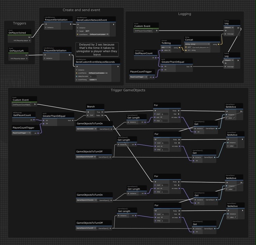The image size is (256, 245).
Task: Uncheck value on the bottom SetActive node
Action: (x=235, y=217)
